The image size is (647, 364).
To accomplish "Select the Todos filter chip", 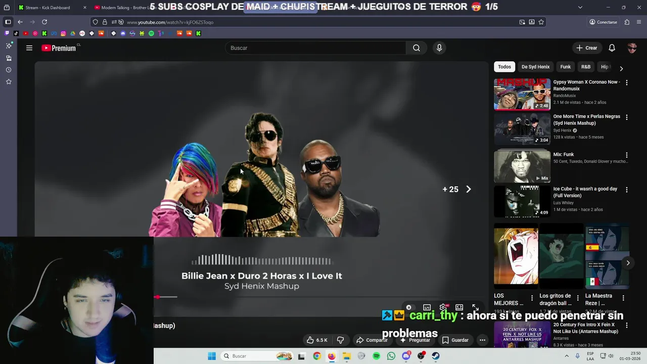I will [x=504, y=67].
